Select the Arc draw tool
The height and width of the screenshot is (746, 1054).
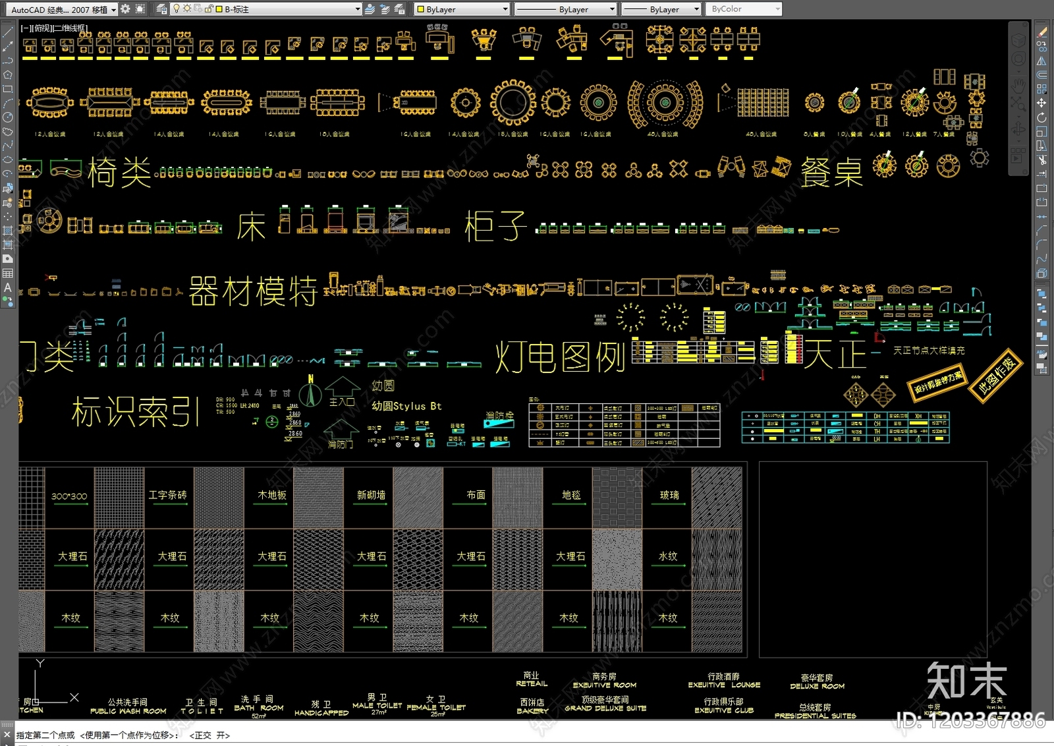(x=8, y=103)
